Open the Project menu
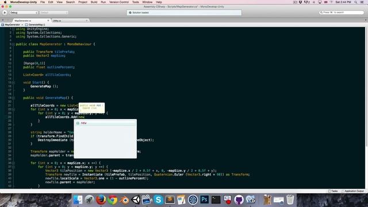This screenshot has width=368, height=207. coord(83,2)
